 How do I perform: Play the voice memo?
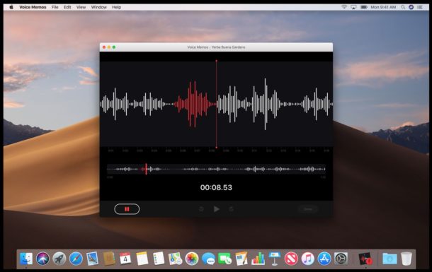pos(217,209)
